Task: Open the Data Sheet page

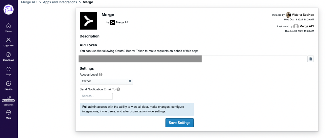Action: point(9,56)
